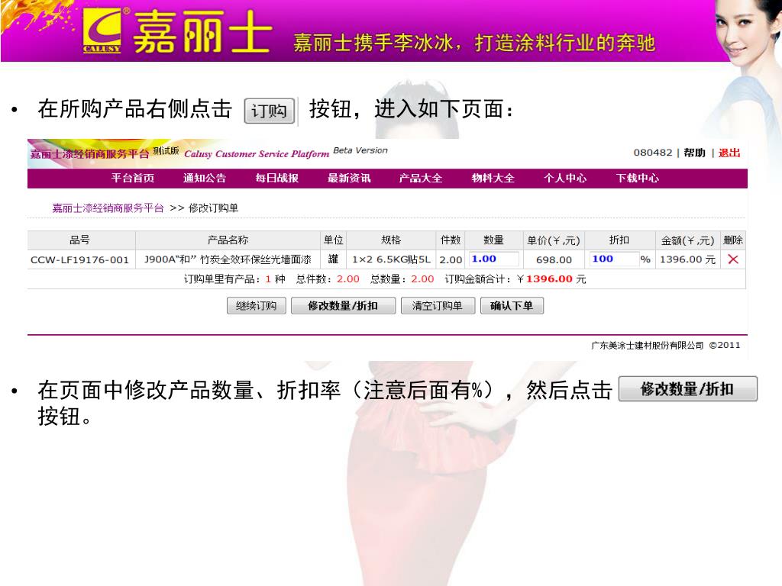Click the CALUSY logo in the banner
The image size is (782, 586).
click(102, 31)
